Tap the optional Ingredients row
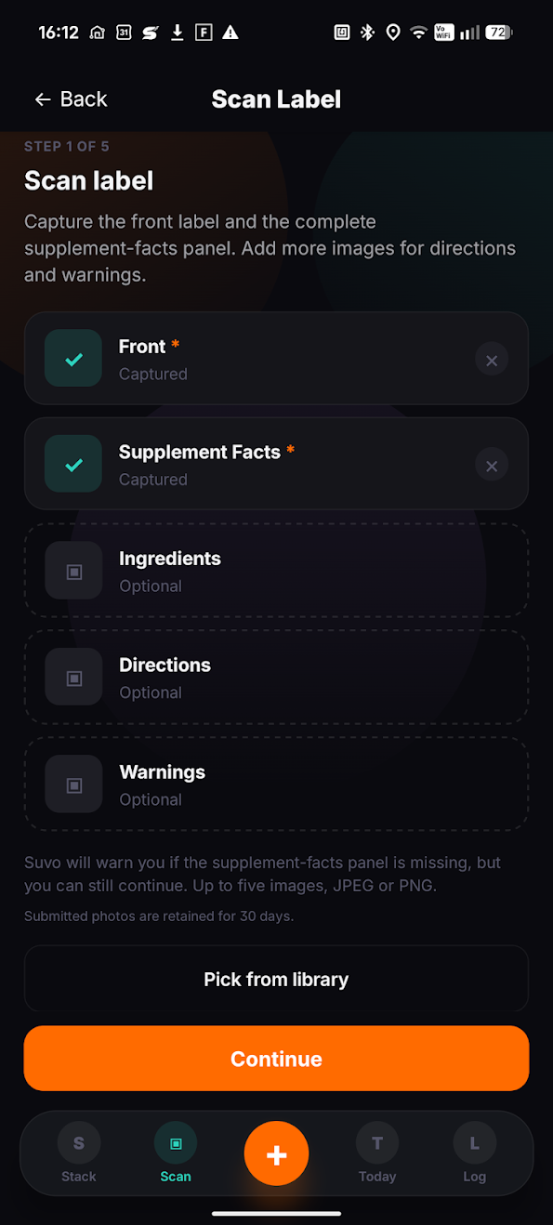This screenshot has height=1225, width=553. coord(276,572)
